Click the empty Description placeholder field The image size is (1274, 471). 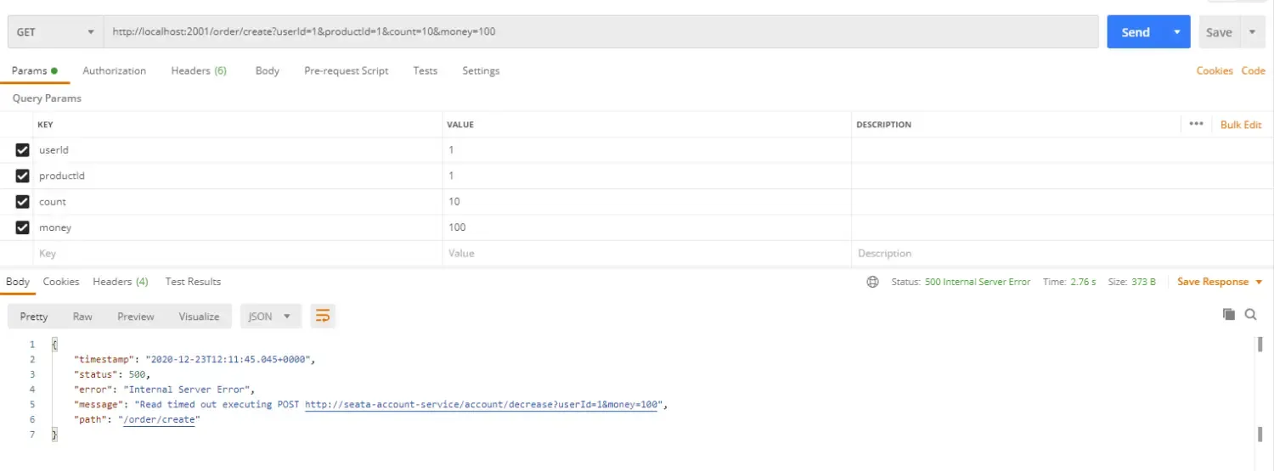(x=1058, y=254)
